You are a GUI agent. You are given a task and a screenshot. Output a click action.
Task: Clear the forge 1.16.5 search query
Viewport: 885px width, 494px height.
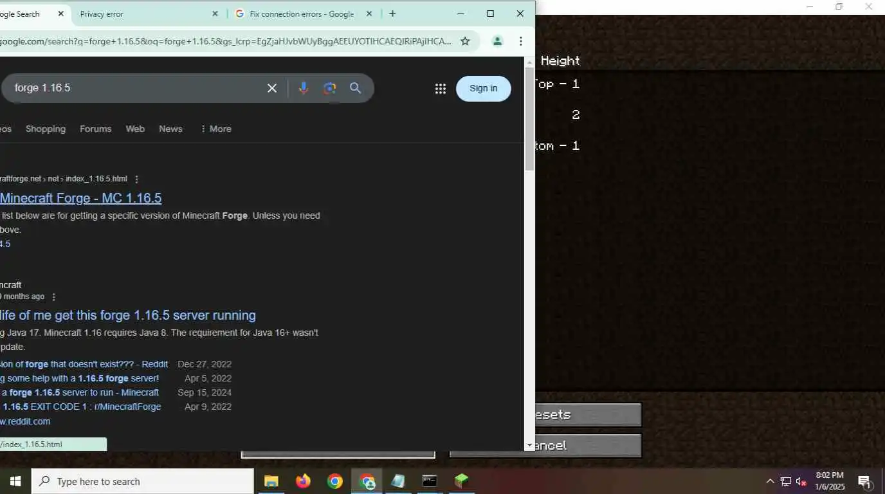pos(272,88)
